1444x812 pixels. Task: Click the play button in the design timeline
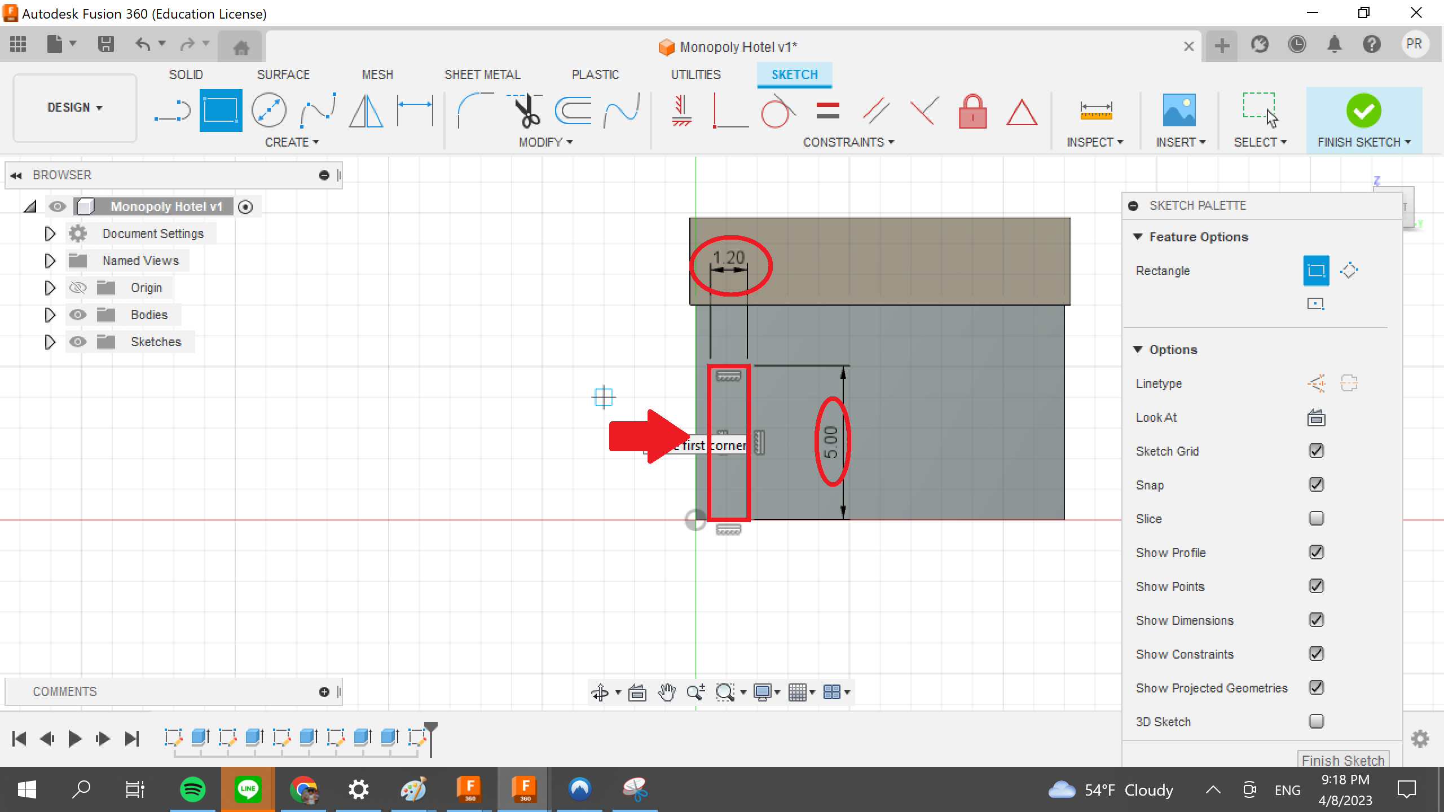(x=74, y=738)
